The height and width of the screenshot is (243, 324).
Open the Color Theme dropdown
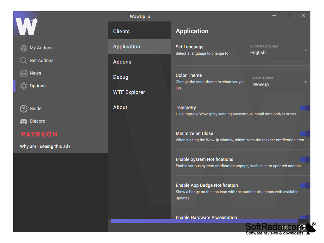click(279, 82)
